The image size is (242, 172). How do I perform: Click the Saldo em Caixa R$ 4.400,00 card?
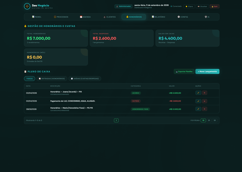click(187, 38)
